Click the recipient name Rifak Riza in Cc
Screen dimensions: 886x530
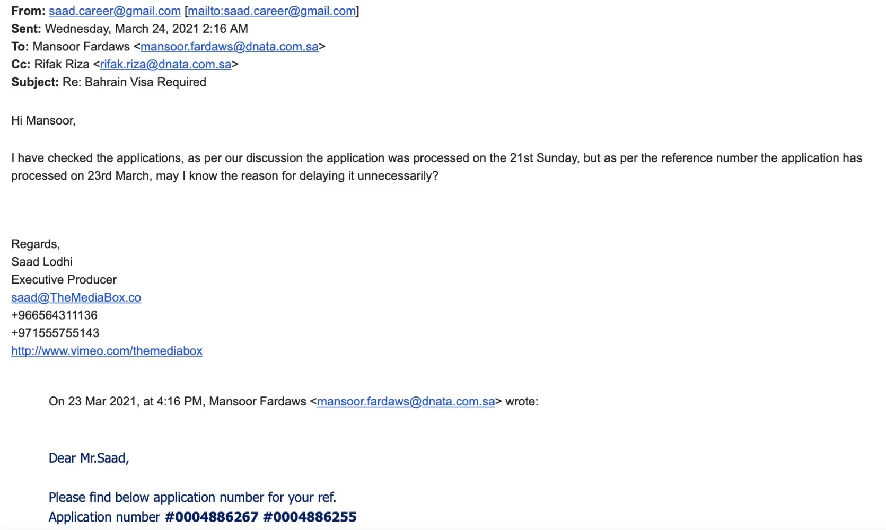coord(62,65)
